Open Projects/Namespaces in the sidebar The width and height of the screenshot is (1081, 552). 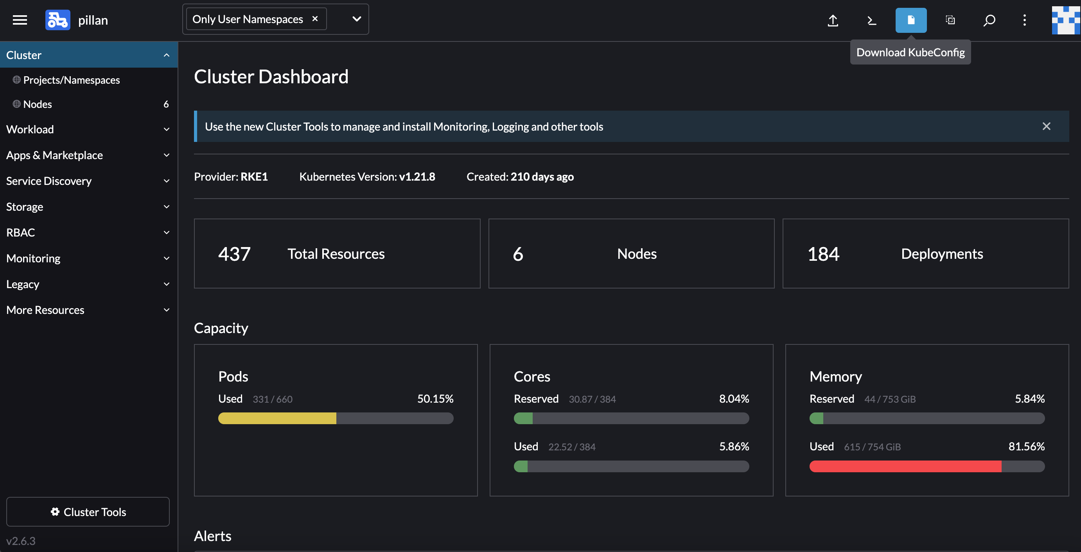[x=71, y=80]
